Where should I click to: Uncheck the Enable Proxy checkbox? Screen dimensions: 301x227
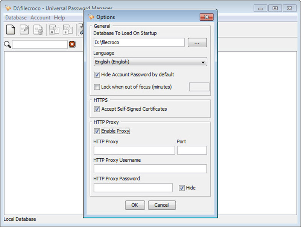coord(97,131)
